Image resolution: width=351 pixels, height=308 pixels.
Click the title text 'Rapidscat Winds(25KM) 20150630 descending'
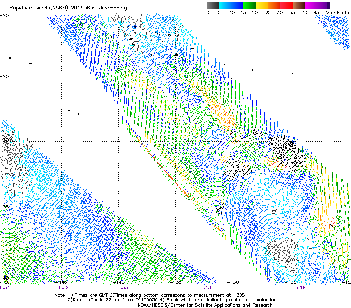[68, 8]
